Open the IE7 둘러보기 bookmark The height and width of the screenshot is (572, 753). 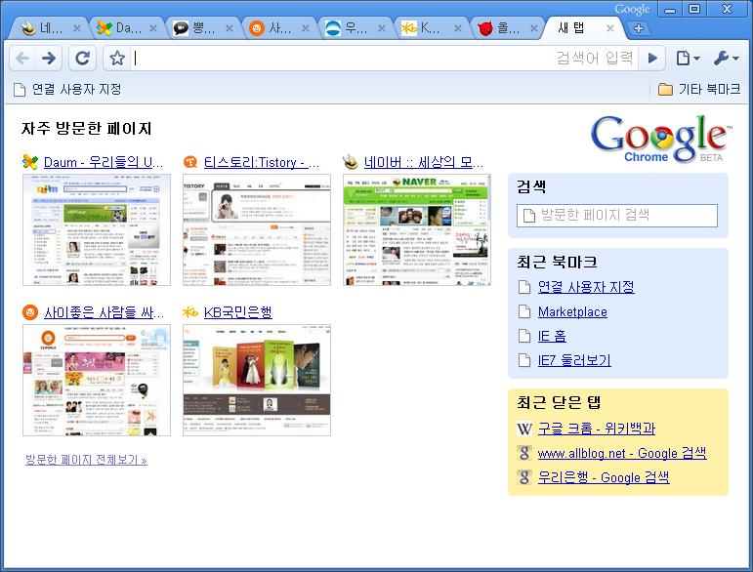point(574,360)
